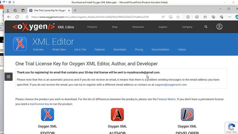Open the Favorites list icon
The image size is (238, 134).
coord(205,17)
